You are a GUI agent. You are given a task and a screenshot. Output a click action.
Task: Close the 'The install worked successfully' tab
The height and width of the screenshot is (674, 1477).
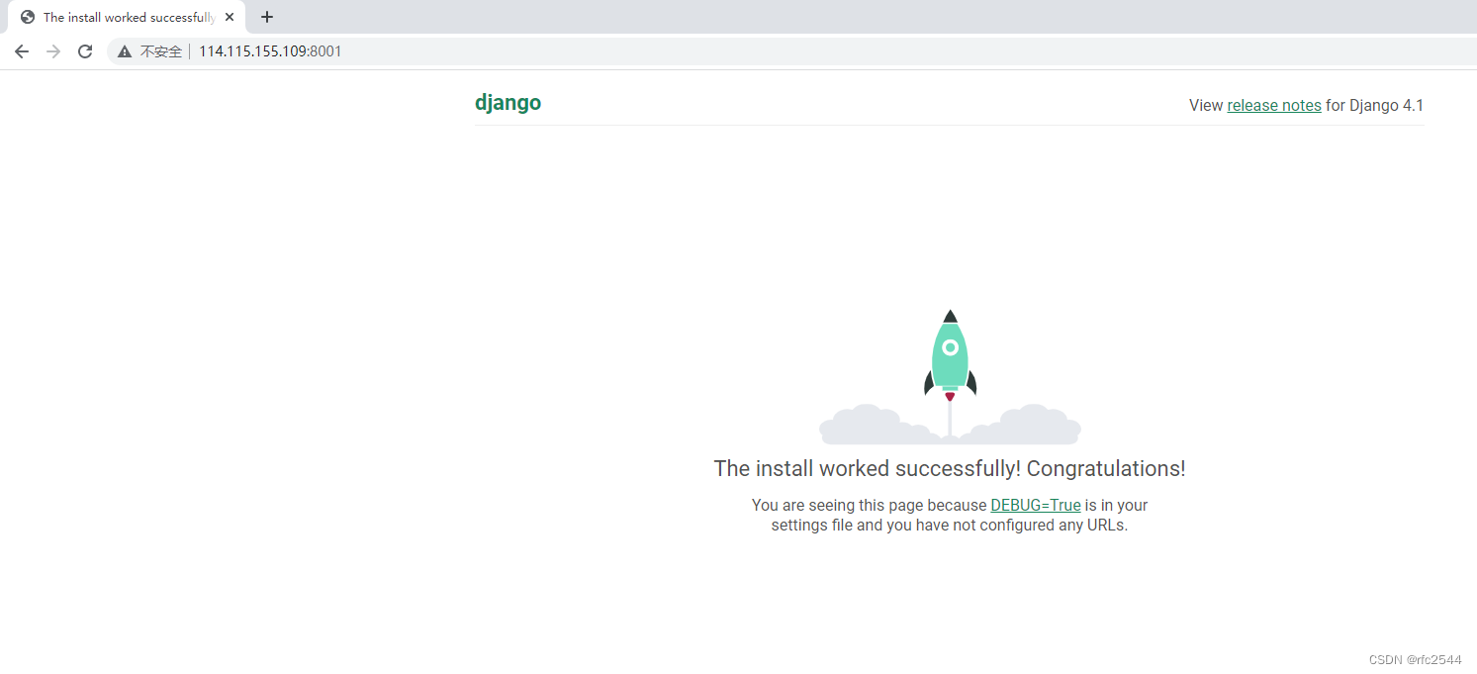click(230, 17)
